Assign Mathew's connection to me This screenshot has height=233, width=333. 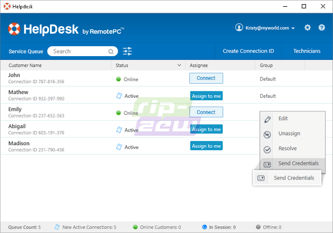click(x=206, y=96)
